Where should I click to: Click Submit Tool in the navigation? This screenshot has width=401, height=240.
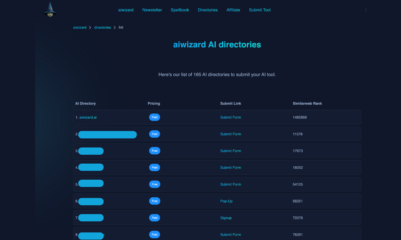point(260,10)
